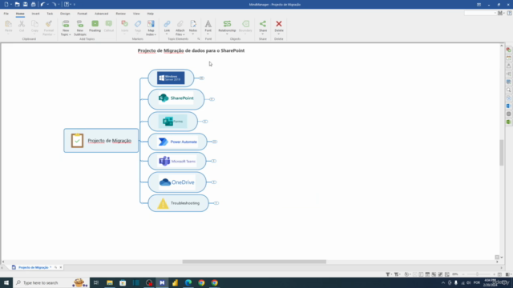Expand the Forms topic subtopics
This screenshot has width=513, height=288.
coord(205,122)
